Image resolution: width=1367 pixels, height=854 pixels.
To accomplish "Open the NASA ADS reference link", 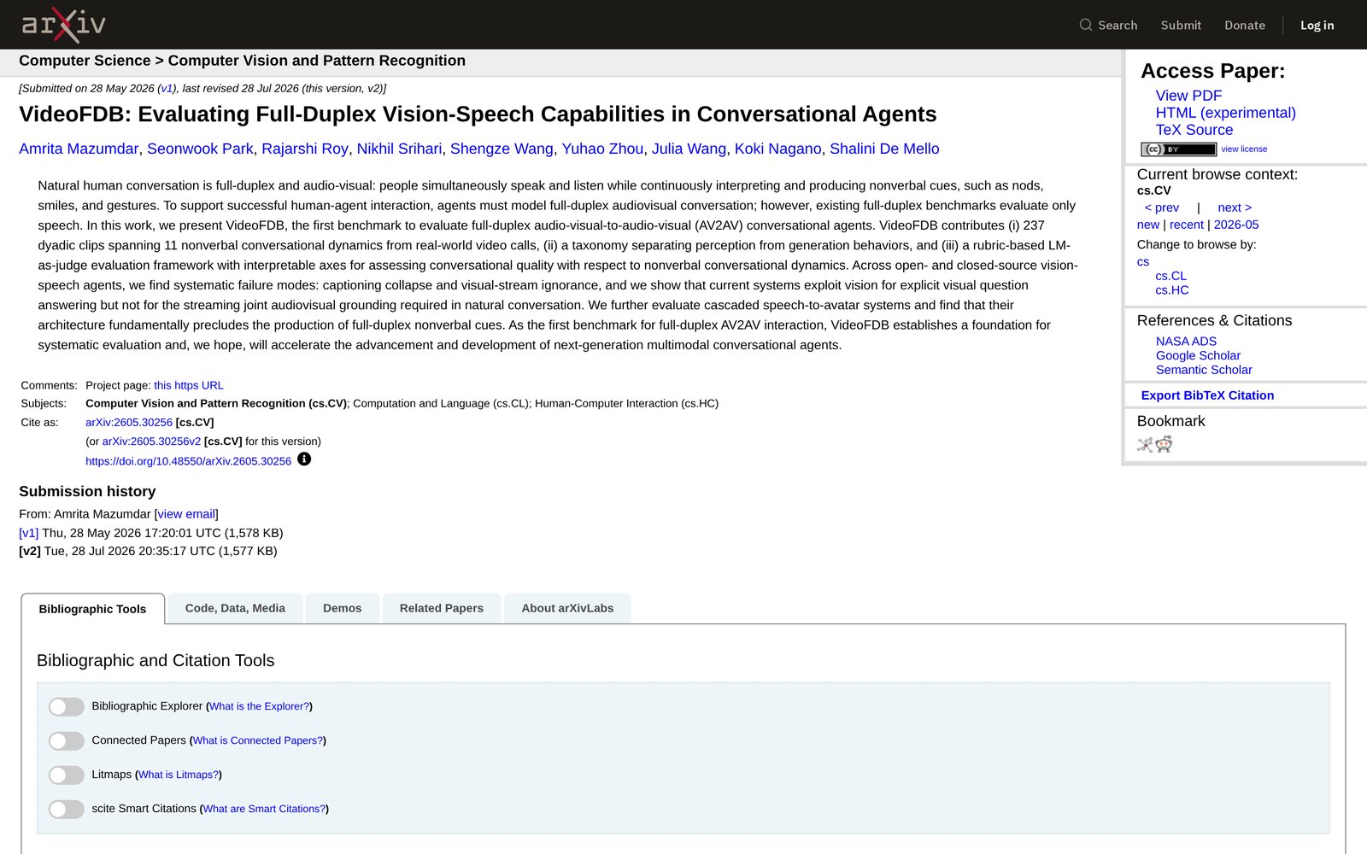I will pos(1186,341).
